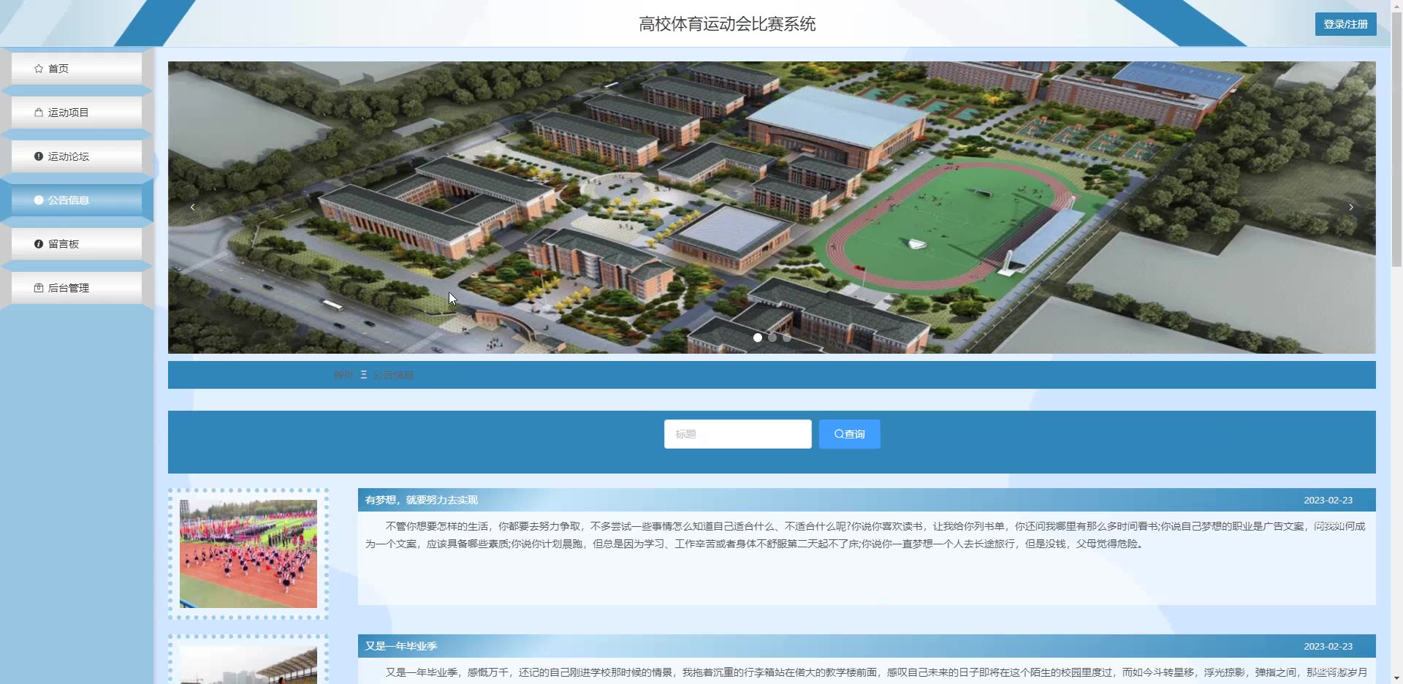
Task: Click the 2023-02-23 date of 有梦想 announcement
Action: coord(1328,501)
